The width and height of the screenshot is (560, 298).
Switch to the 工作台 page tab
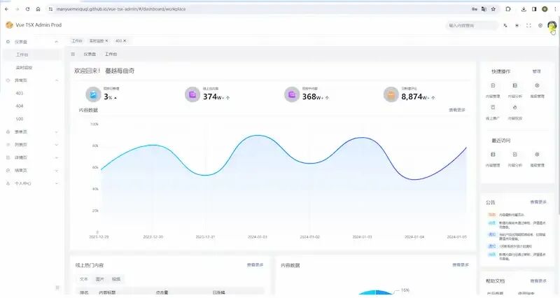[77, 41]
